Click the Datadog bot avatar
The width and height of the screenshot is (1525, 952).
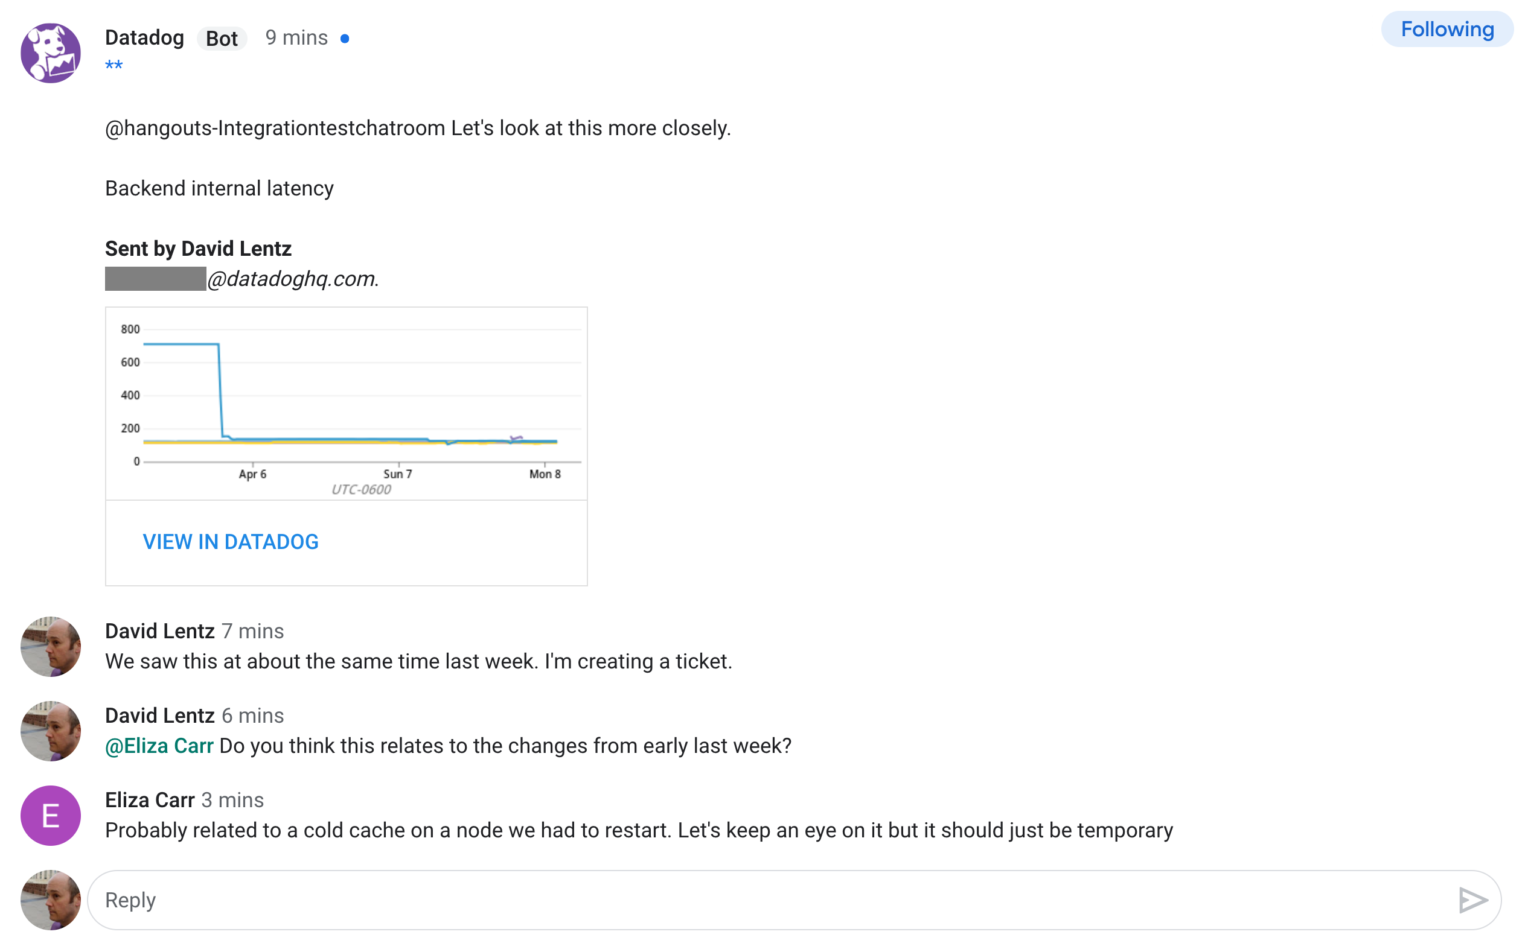click(50, 52)
